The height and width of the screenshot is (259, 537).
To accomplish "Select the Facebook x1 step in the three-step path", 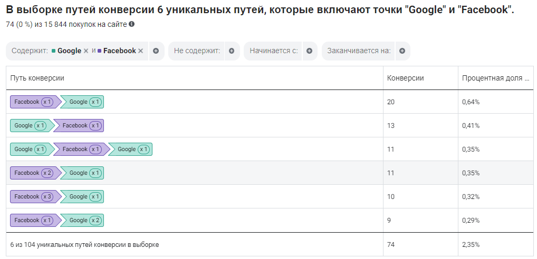I will point(82,150).
